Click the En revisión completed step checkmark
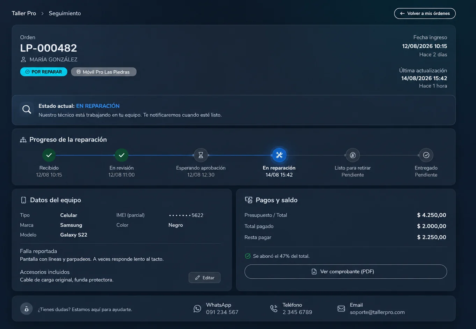The width and height of the screenshot is (476, 329). tap(121, 155)
